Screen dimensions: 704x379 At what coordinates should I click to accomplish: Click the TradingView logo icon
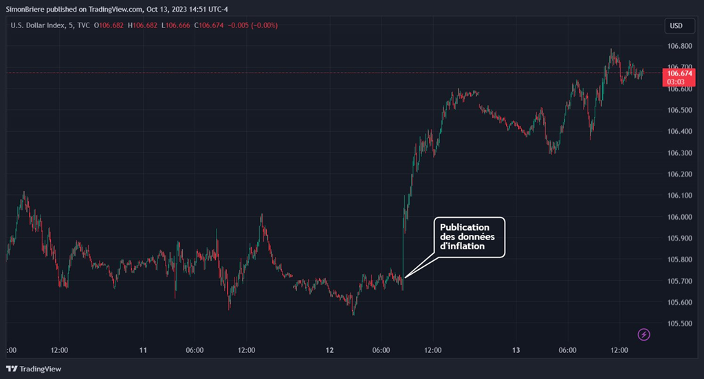click(x=13, y=369)
